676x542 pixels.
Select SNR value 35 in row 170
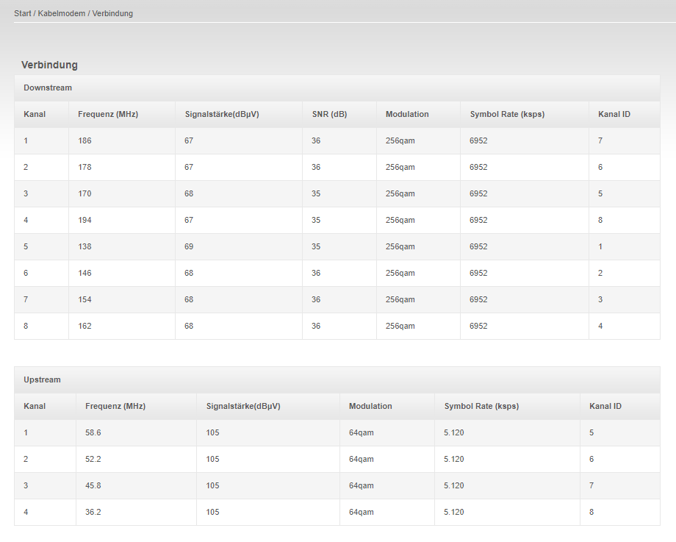pos(316,193)
